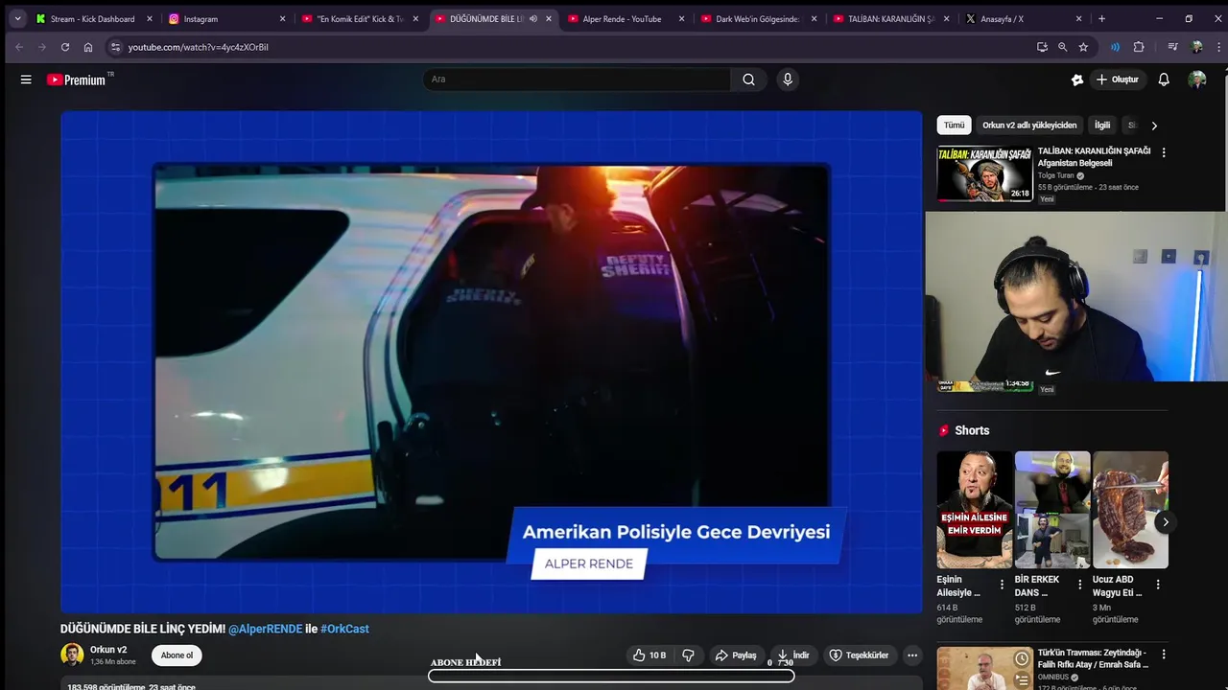This screenshot has height=690, width=1228.
Task: Click the Teşekkürler thanks button
Action: (x=859, y=655)
